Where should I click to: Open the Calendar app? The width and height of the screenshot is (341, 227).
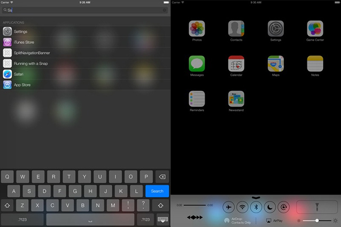pyautogui.click(x=236, y=64)
